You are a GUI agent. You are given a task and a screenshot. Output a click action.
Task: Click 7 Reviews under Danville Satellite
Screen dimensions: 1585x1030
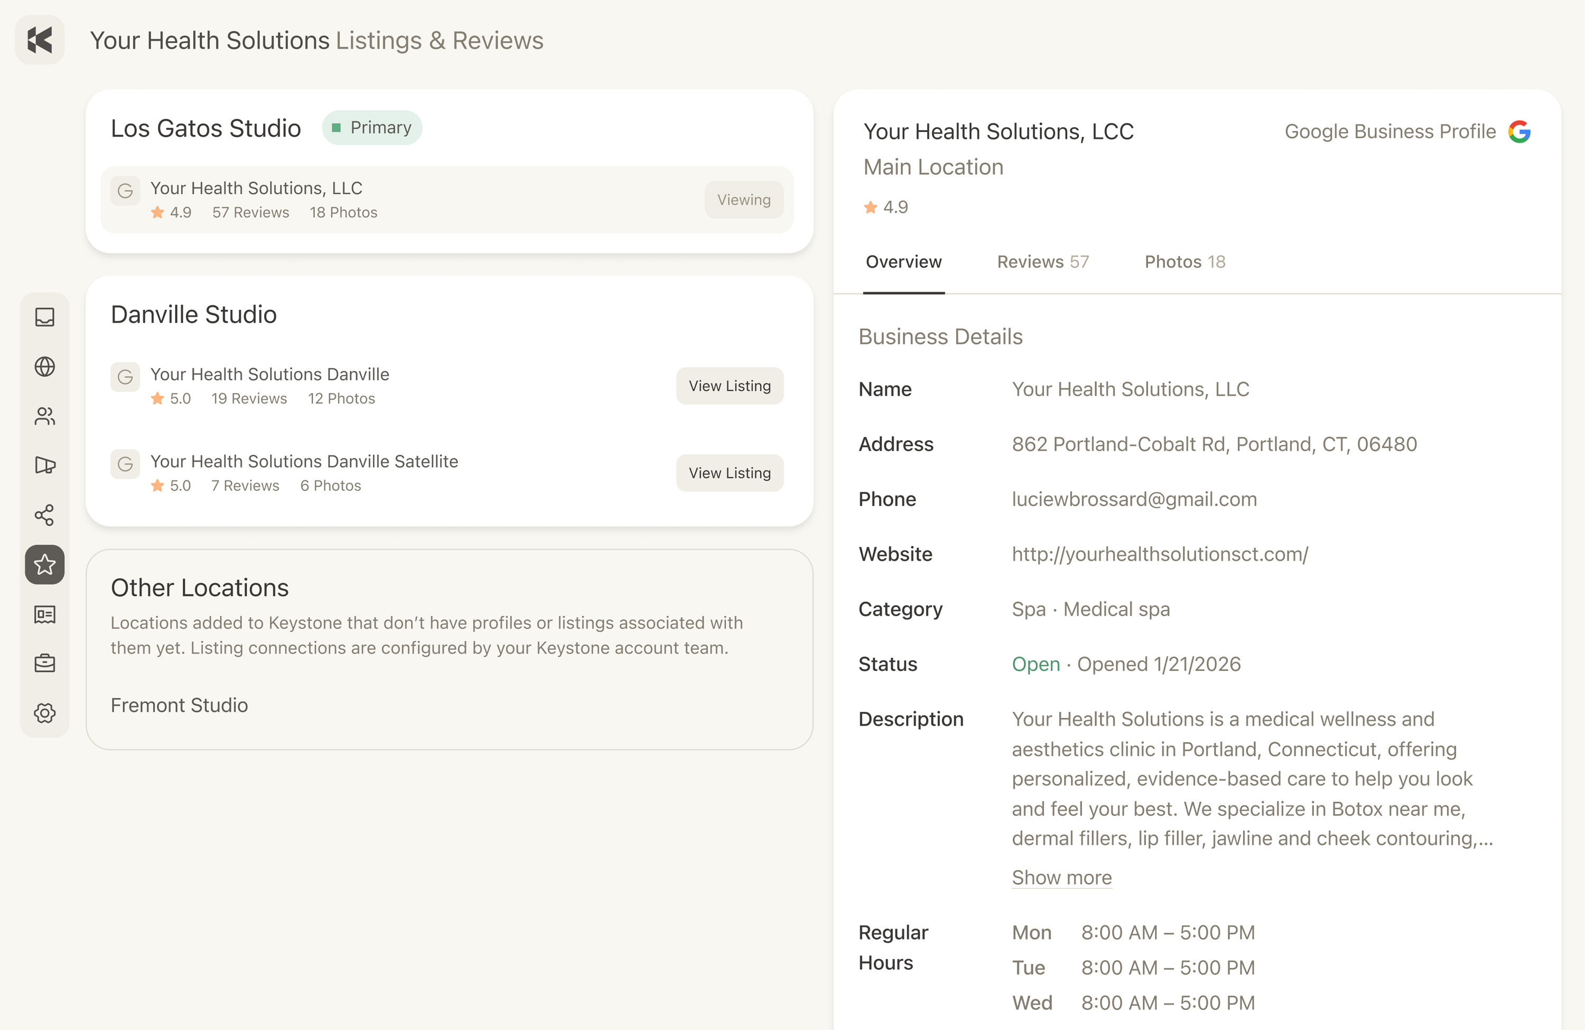point(245,485)
